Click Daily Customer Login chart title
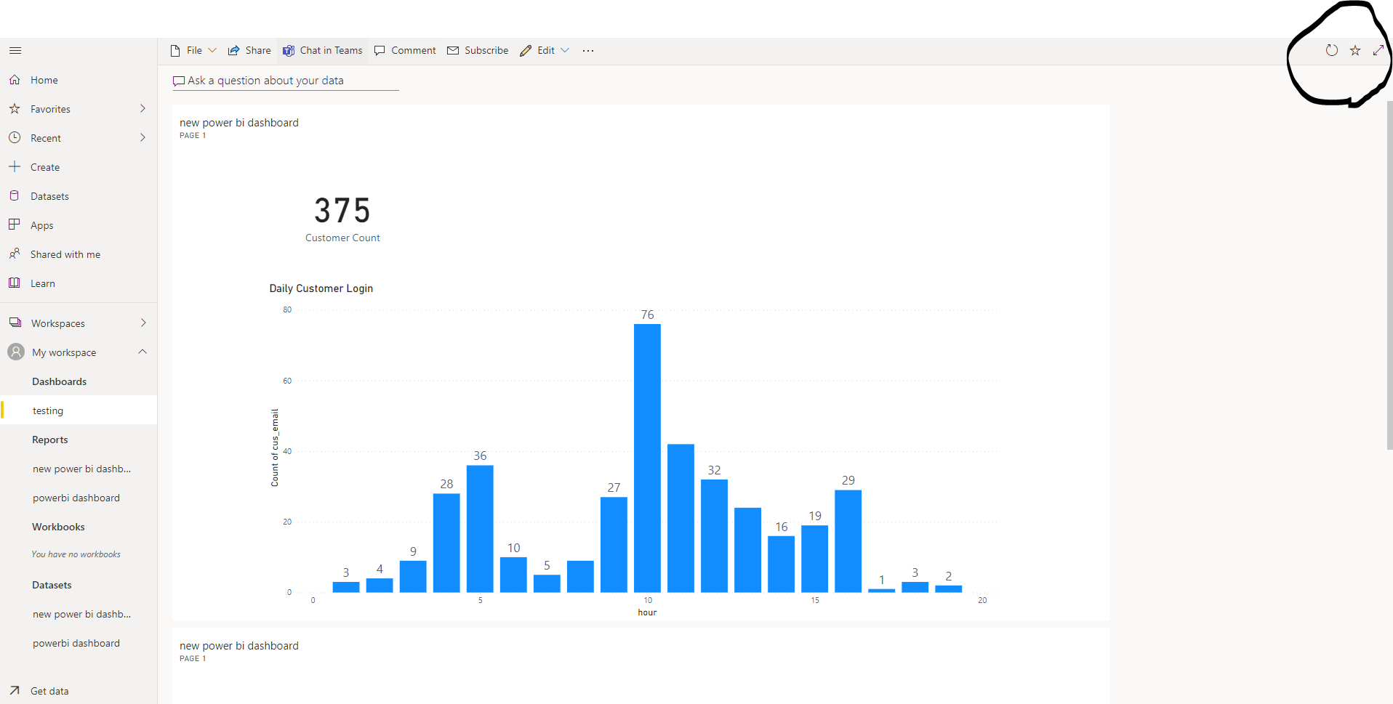This screenshot has width=1393, height=704. point(321,288)
